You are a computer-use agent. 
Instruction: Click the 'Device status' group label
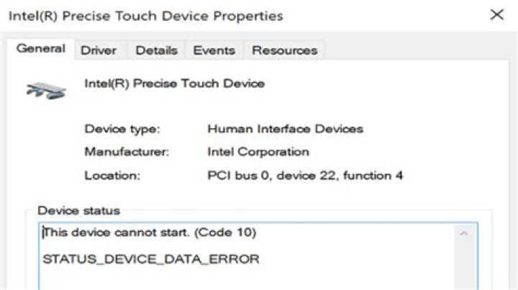78,211
